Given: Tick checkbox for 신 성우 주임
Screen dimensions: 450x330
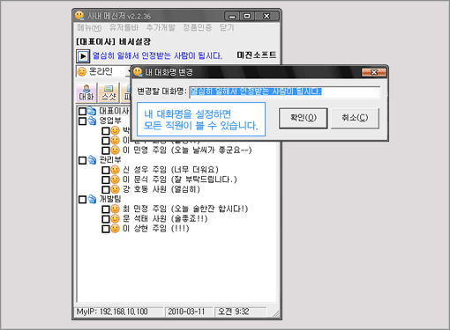Looking at the screenshot, I should [106, 170].
